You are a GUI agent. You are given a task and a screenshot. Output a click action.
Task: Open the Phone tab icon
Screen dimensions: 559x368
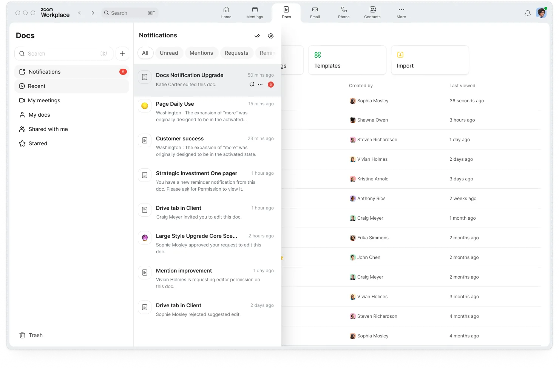coord(344,12)
